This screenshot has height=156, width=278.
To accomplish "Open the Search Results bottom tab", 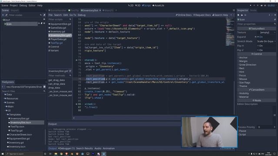I will click(84, 148).
